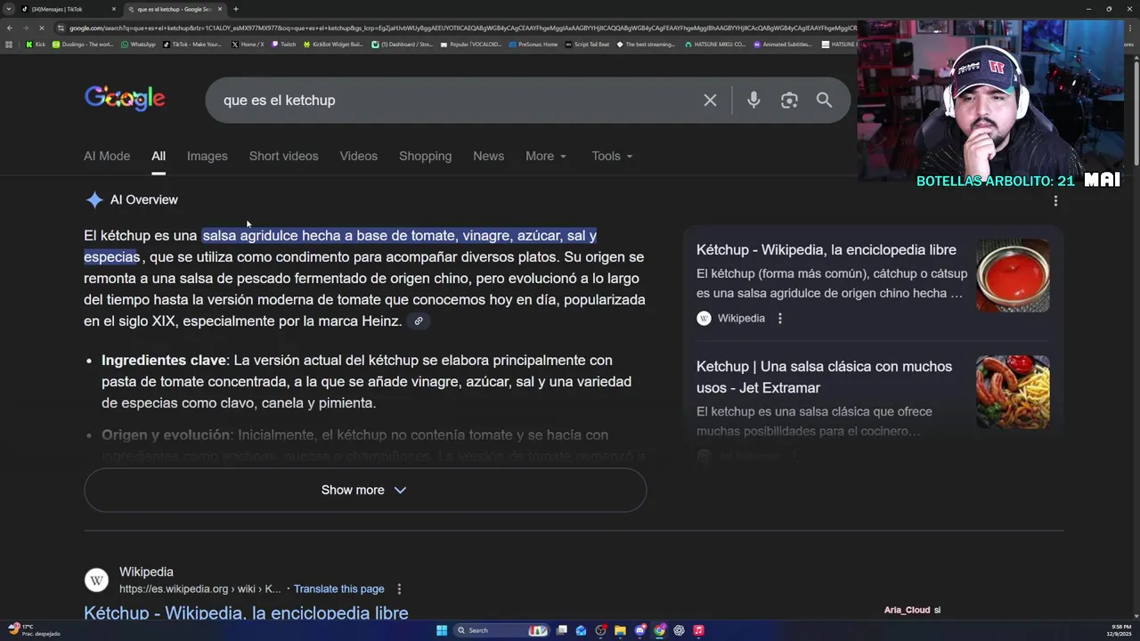Clear the search box with the X icon
This screenshot has width=1140, height=641.
710,101
